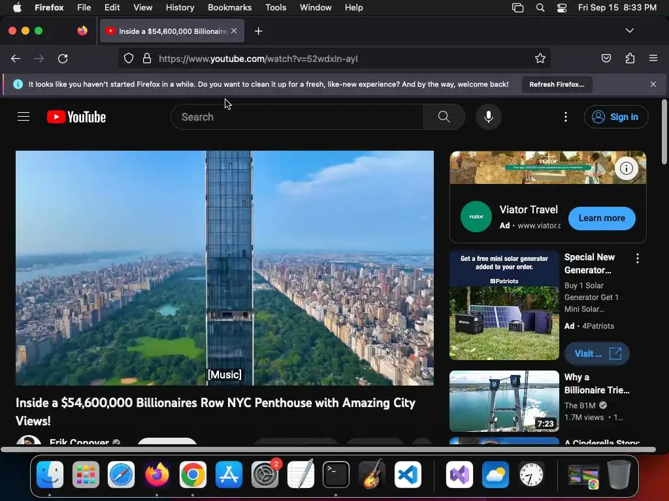Save page to Pocket
The width and height of the screenshot is (669, 501).
tap(606, 58)
